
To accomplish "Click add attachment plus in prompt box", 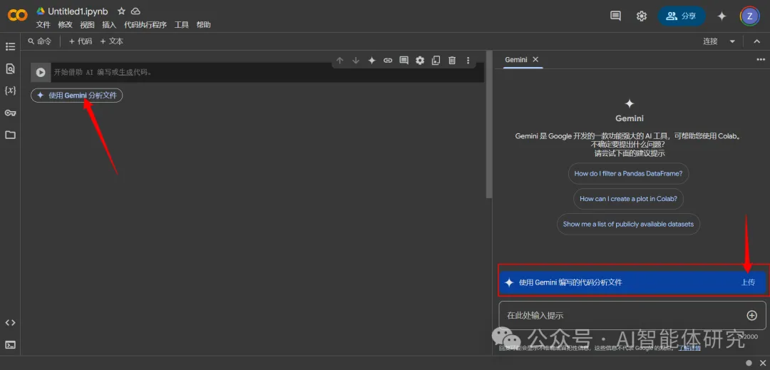I will point(752,316).
